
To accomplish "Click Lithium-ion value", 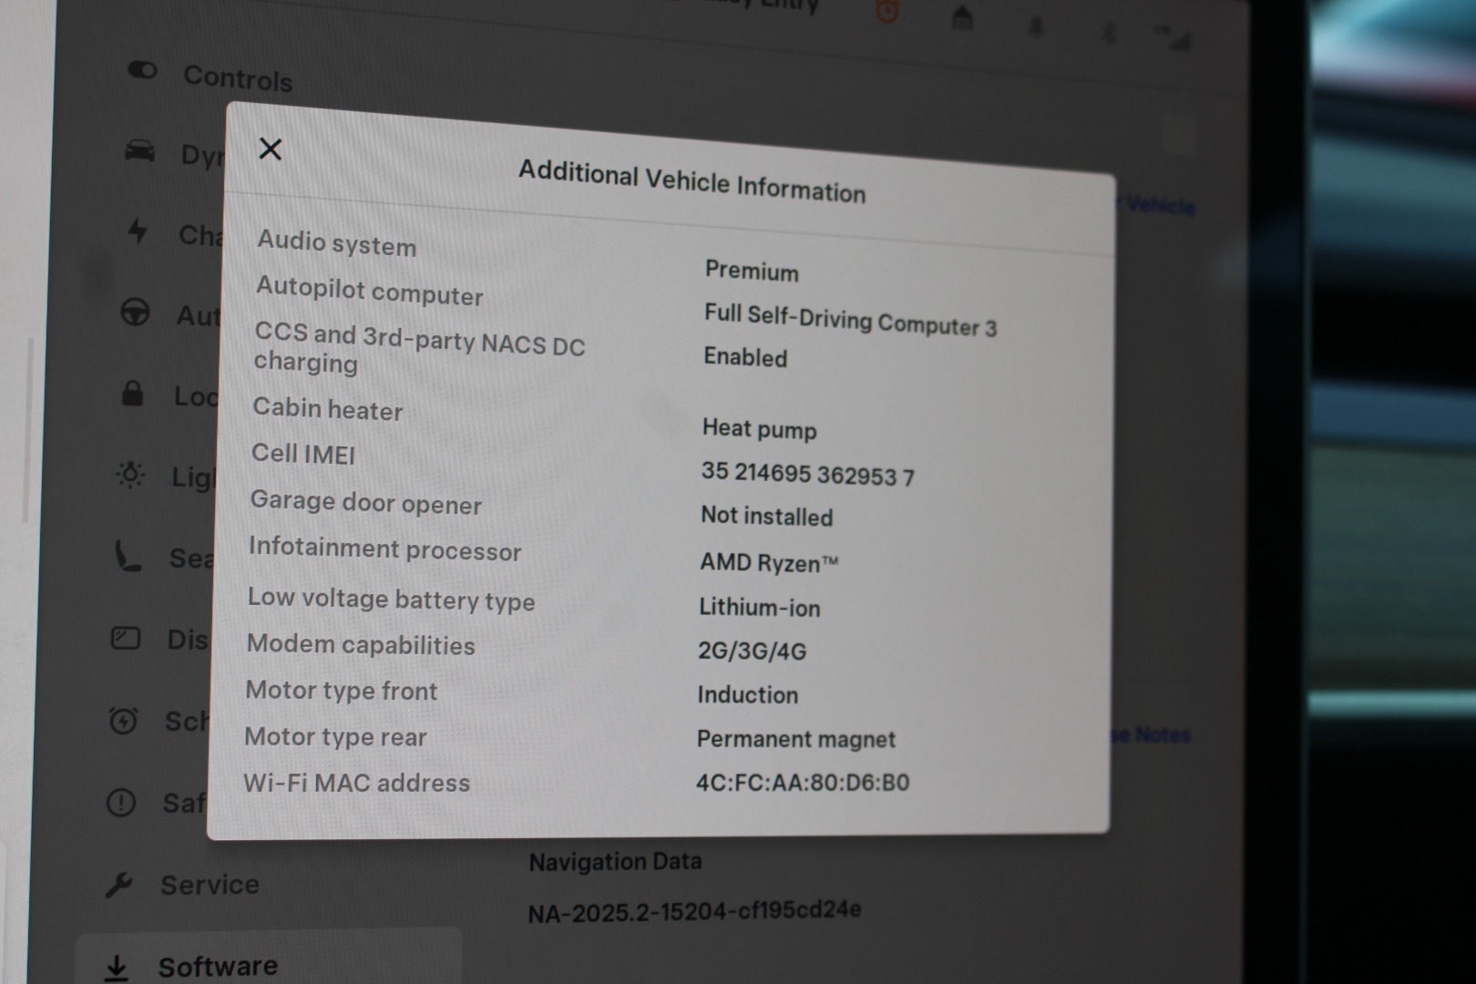I will pos(759,607).
